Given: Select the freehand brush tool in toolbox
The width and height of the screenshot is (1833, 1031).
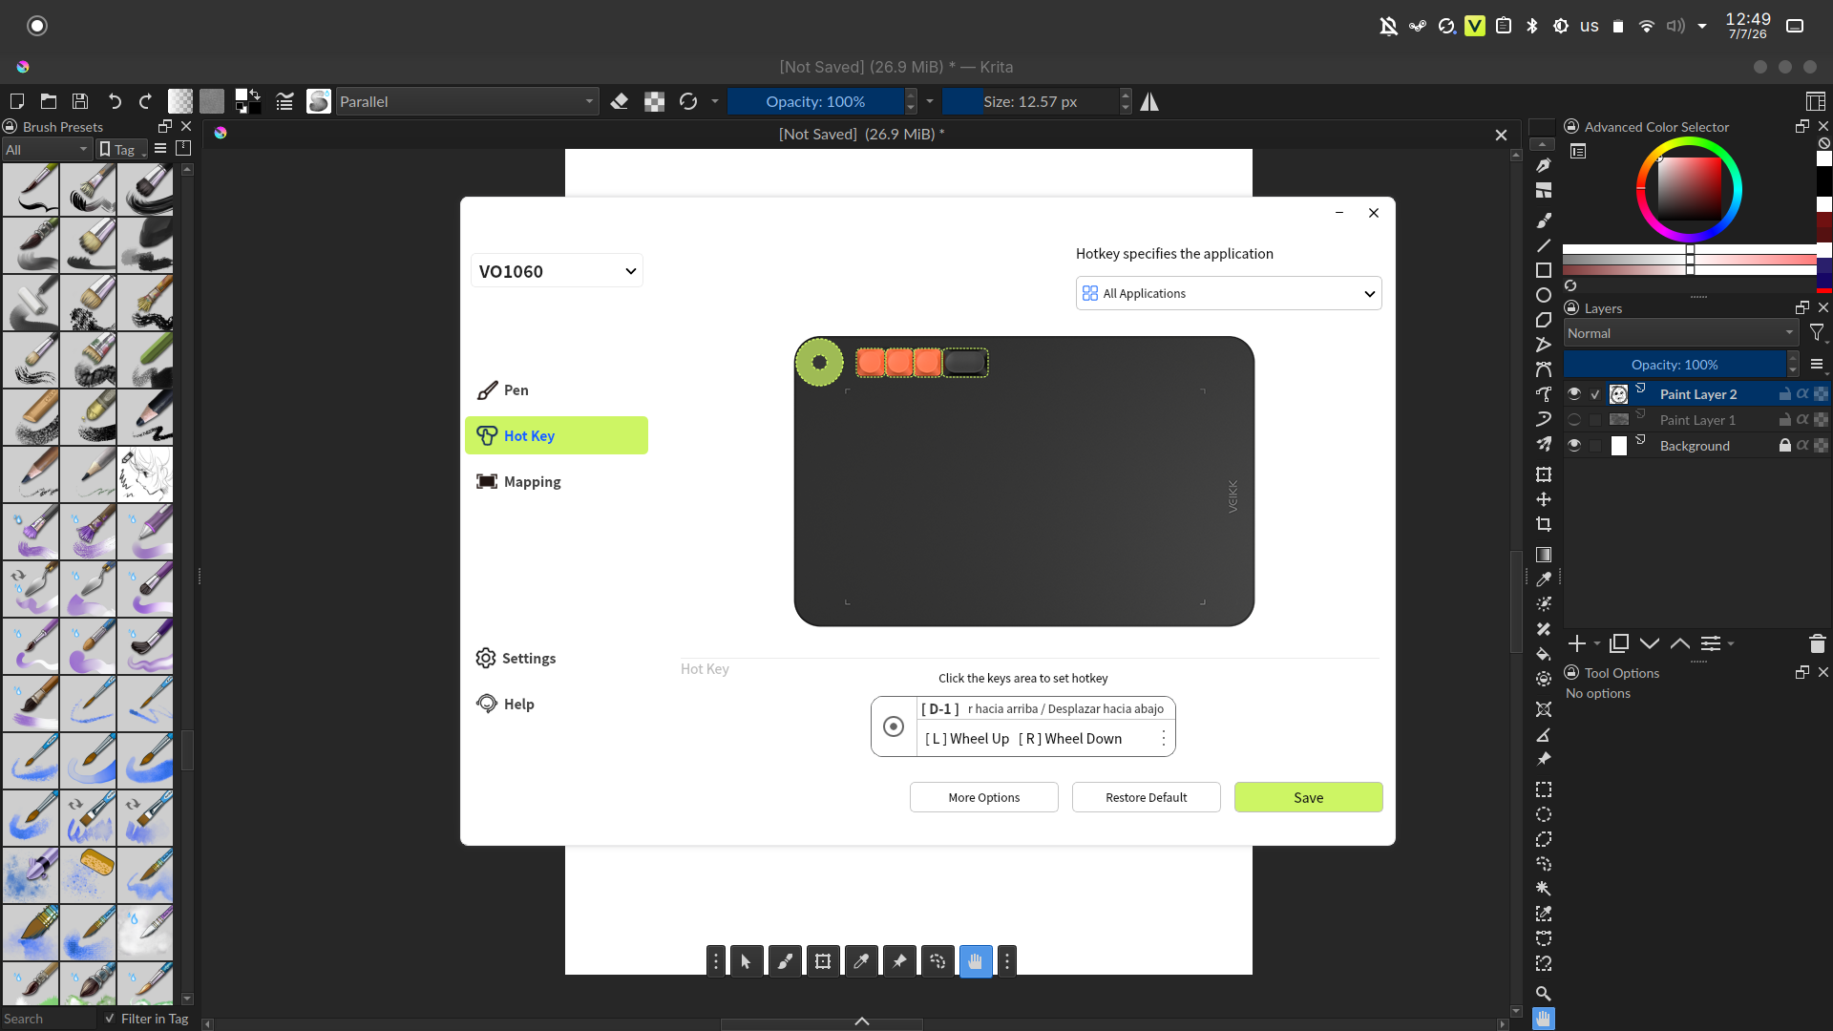Looking at the screenshot, I should tap(1544, 221).
